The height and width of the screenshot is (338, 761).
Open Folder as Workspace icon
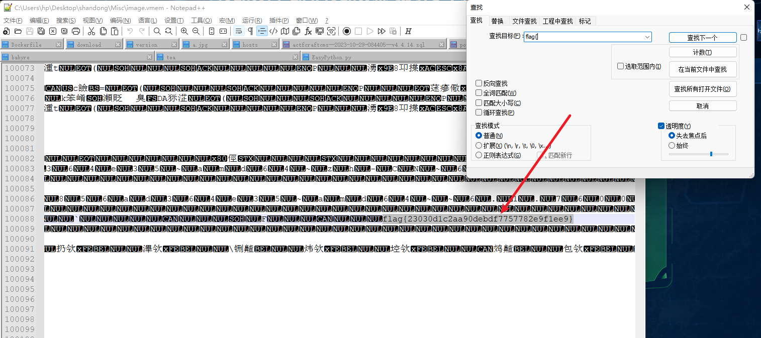point(320,31)
